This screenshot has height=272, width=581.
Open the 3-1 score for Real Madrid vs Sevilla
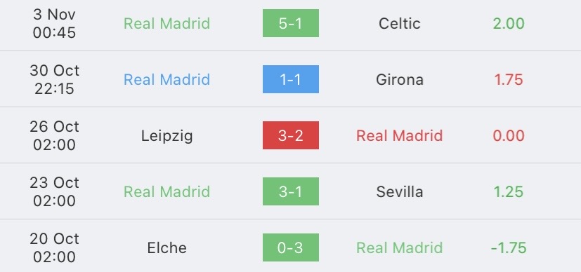pos(291,191)
